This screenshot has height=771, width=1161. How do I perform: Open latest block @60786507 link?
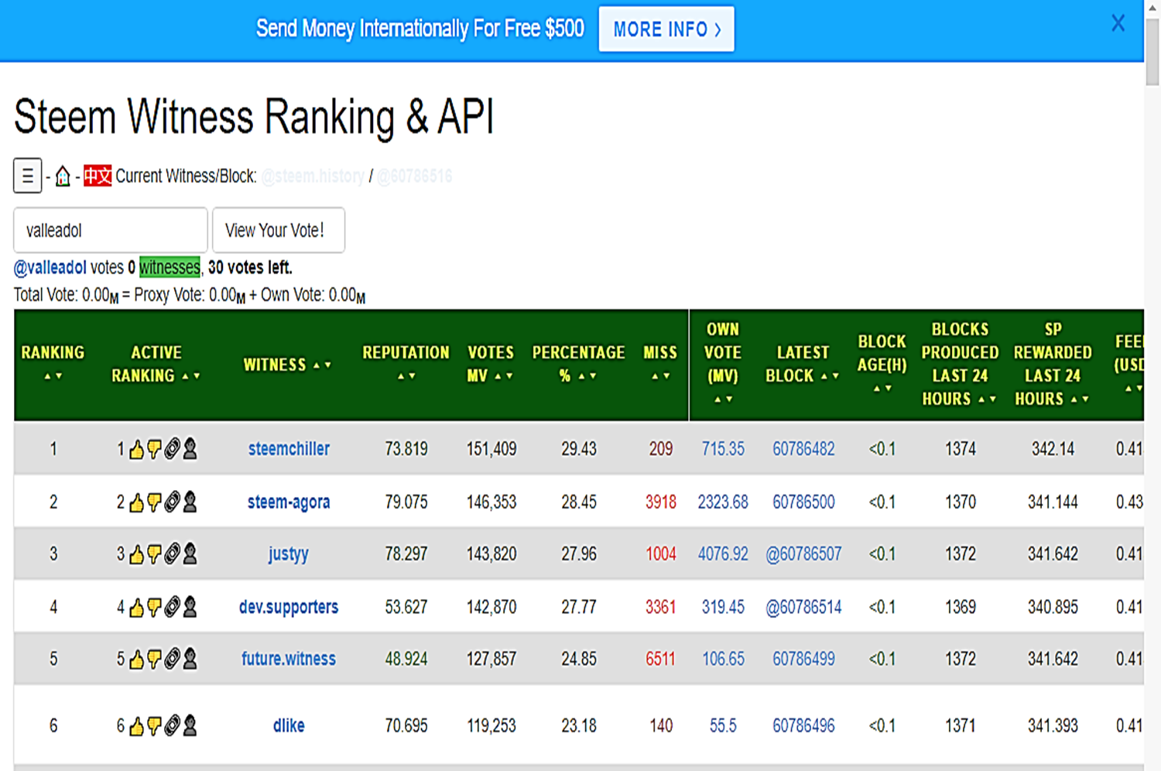pyautogui.click(x=803, y=554)
